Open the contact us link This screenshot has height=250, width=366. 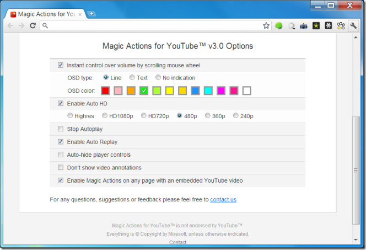(223, 199)
